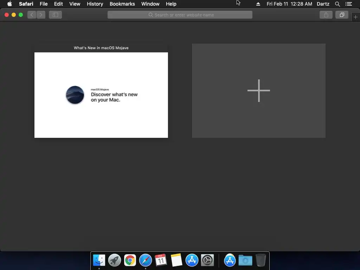Go forward with the Safari forward arrow
Screen dimensions: 360x270
[x=41, y=15]
